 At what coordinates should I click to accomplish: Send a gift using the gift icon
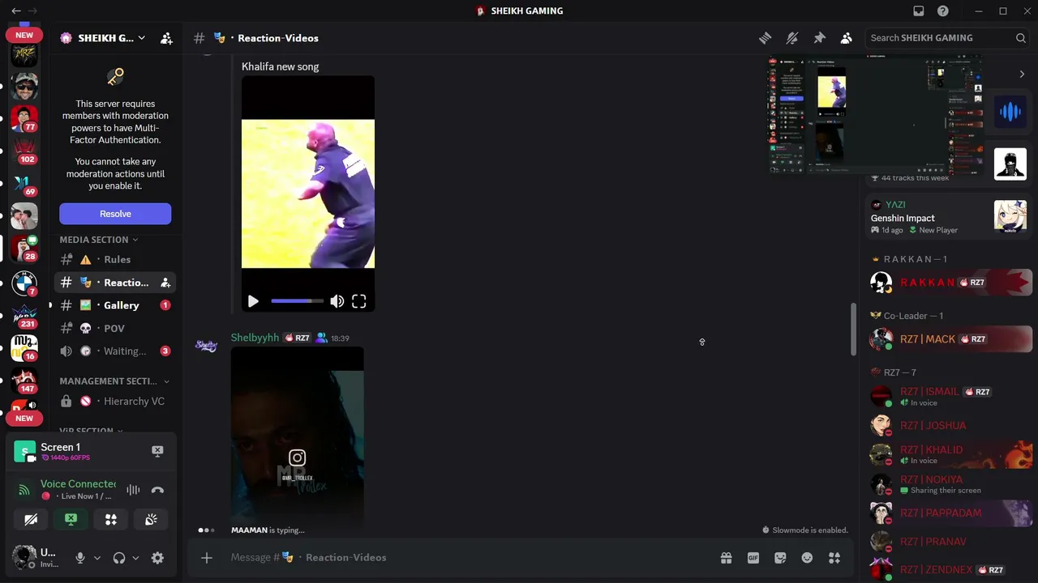(726, 558)
